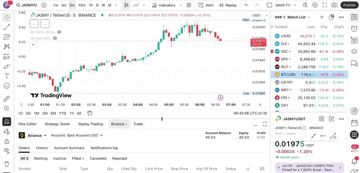
Task: Open the timezone button labelled Z
Action: (x=21, y=104)
